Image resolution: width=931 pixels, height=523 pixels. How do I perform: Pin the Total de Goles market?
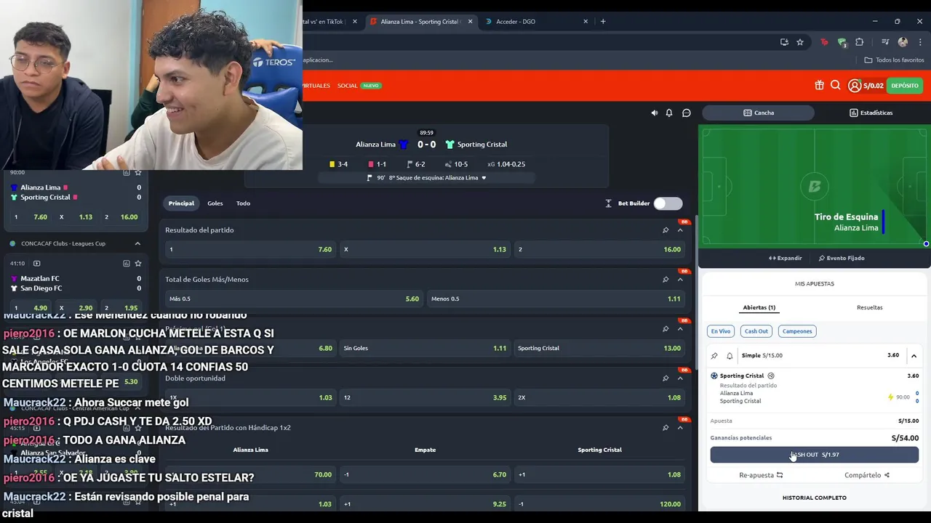coord(665,280)
